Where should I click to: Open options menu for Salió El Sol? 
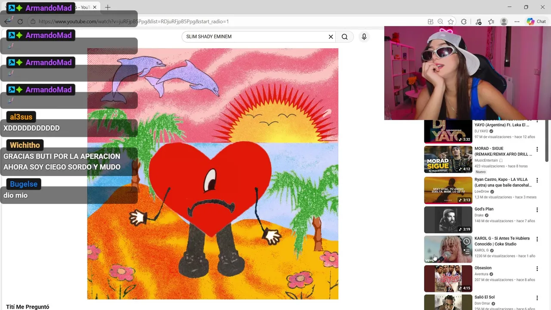coord(537,298)
